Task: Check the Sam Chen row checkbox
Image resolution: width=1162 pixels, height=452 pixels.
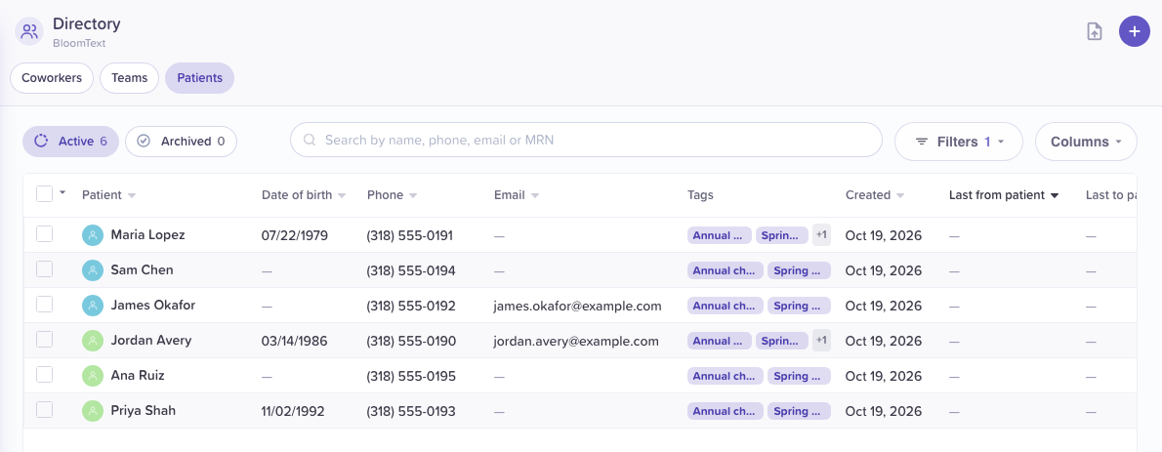Action: click(x=45, y=269)
